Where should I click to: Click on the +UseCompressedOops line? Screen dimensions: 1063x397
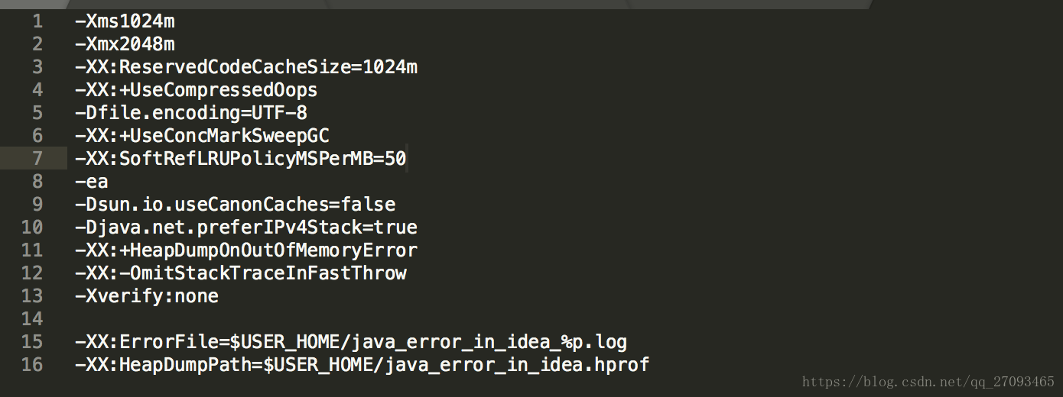pyautogui.click(x=196, y=90)
